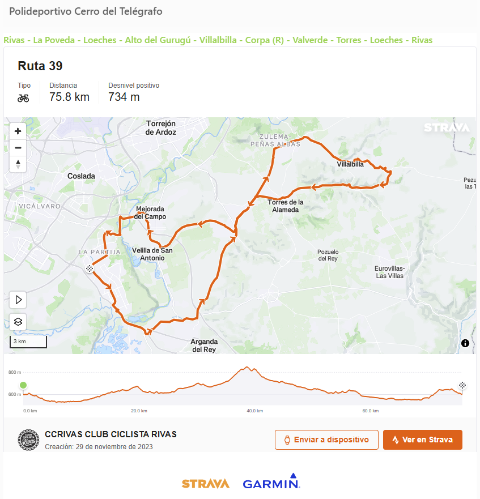480x499 pixels.
Task: Zoom in on the route map
Action: [18, 131]
